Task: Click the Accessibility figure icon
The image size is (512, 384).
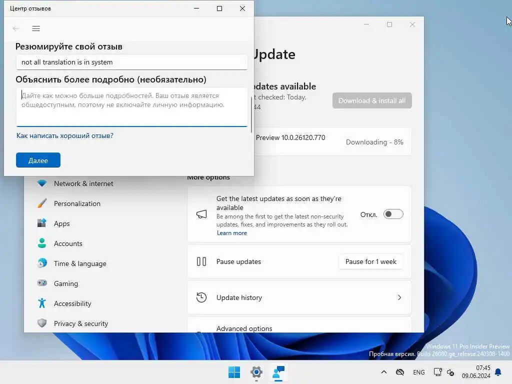Action: [x=42, y=303]
